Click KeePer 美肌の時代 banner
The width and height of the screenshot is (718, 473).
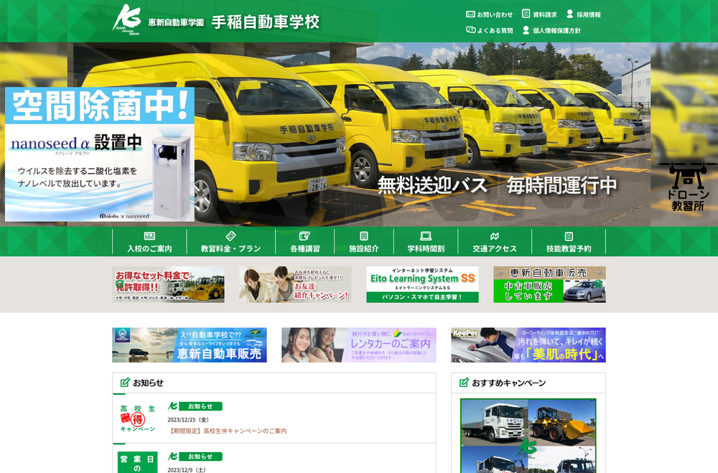click(x=528, y=345)
